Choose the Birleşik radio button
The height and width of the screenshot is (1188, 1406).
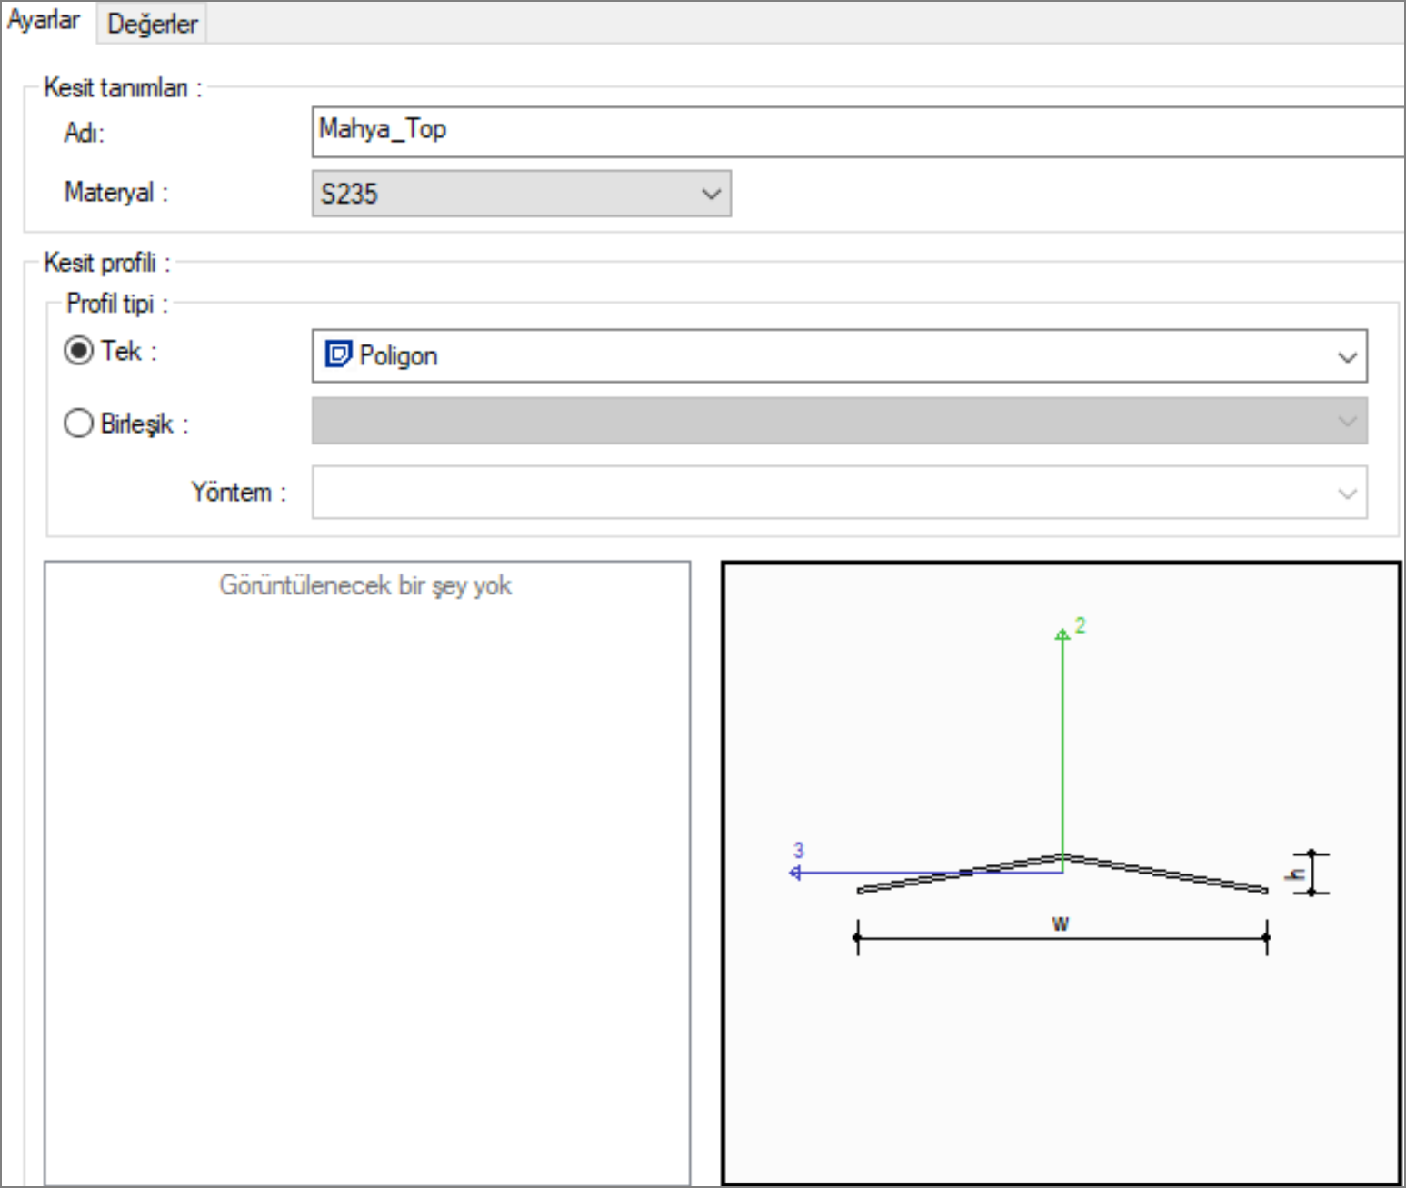click(x=79, y=424)
